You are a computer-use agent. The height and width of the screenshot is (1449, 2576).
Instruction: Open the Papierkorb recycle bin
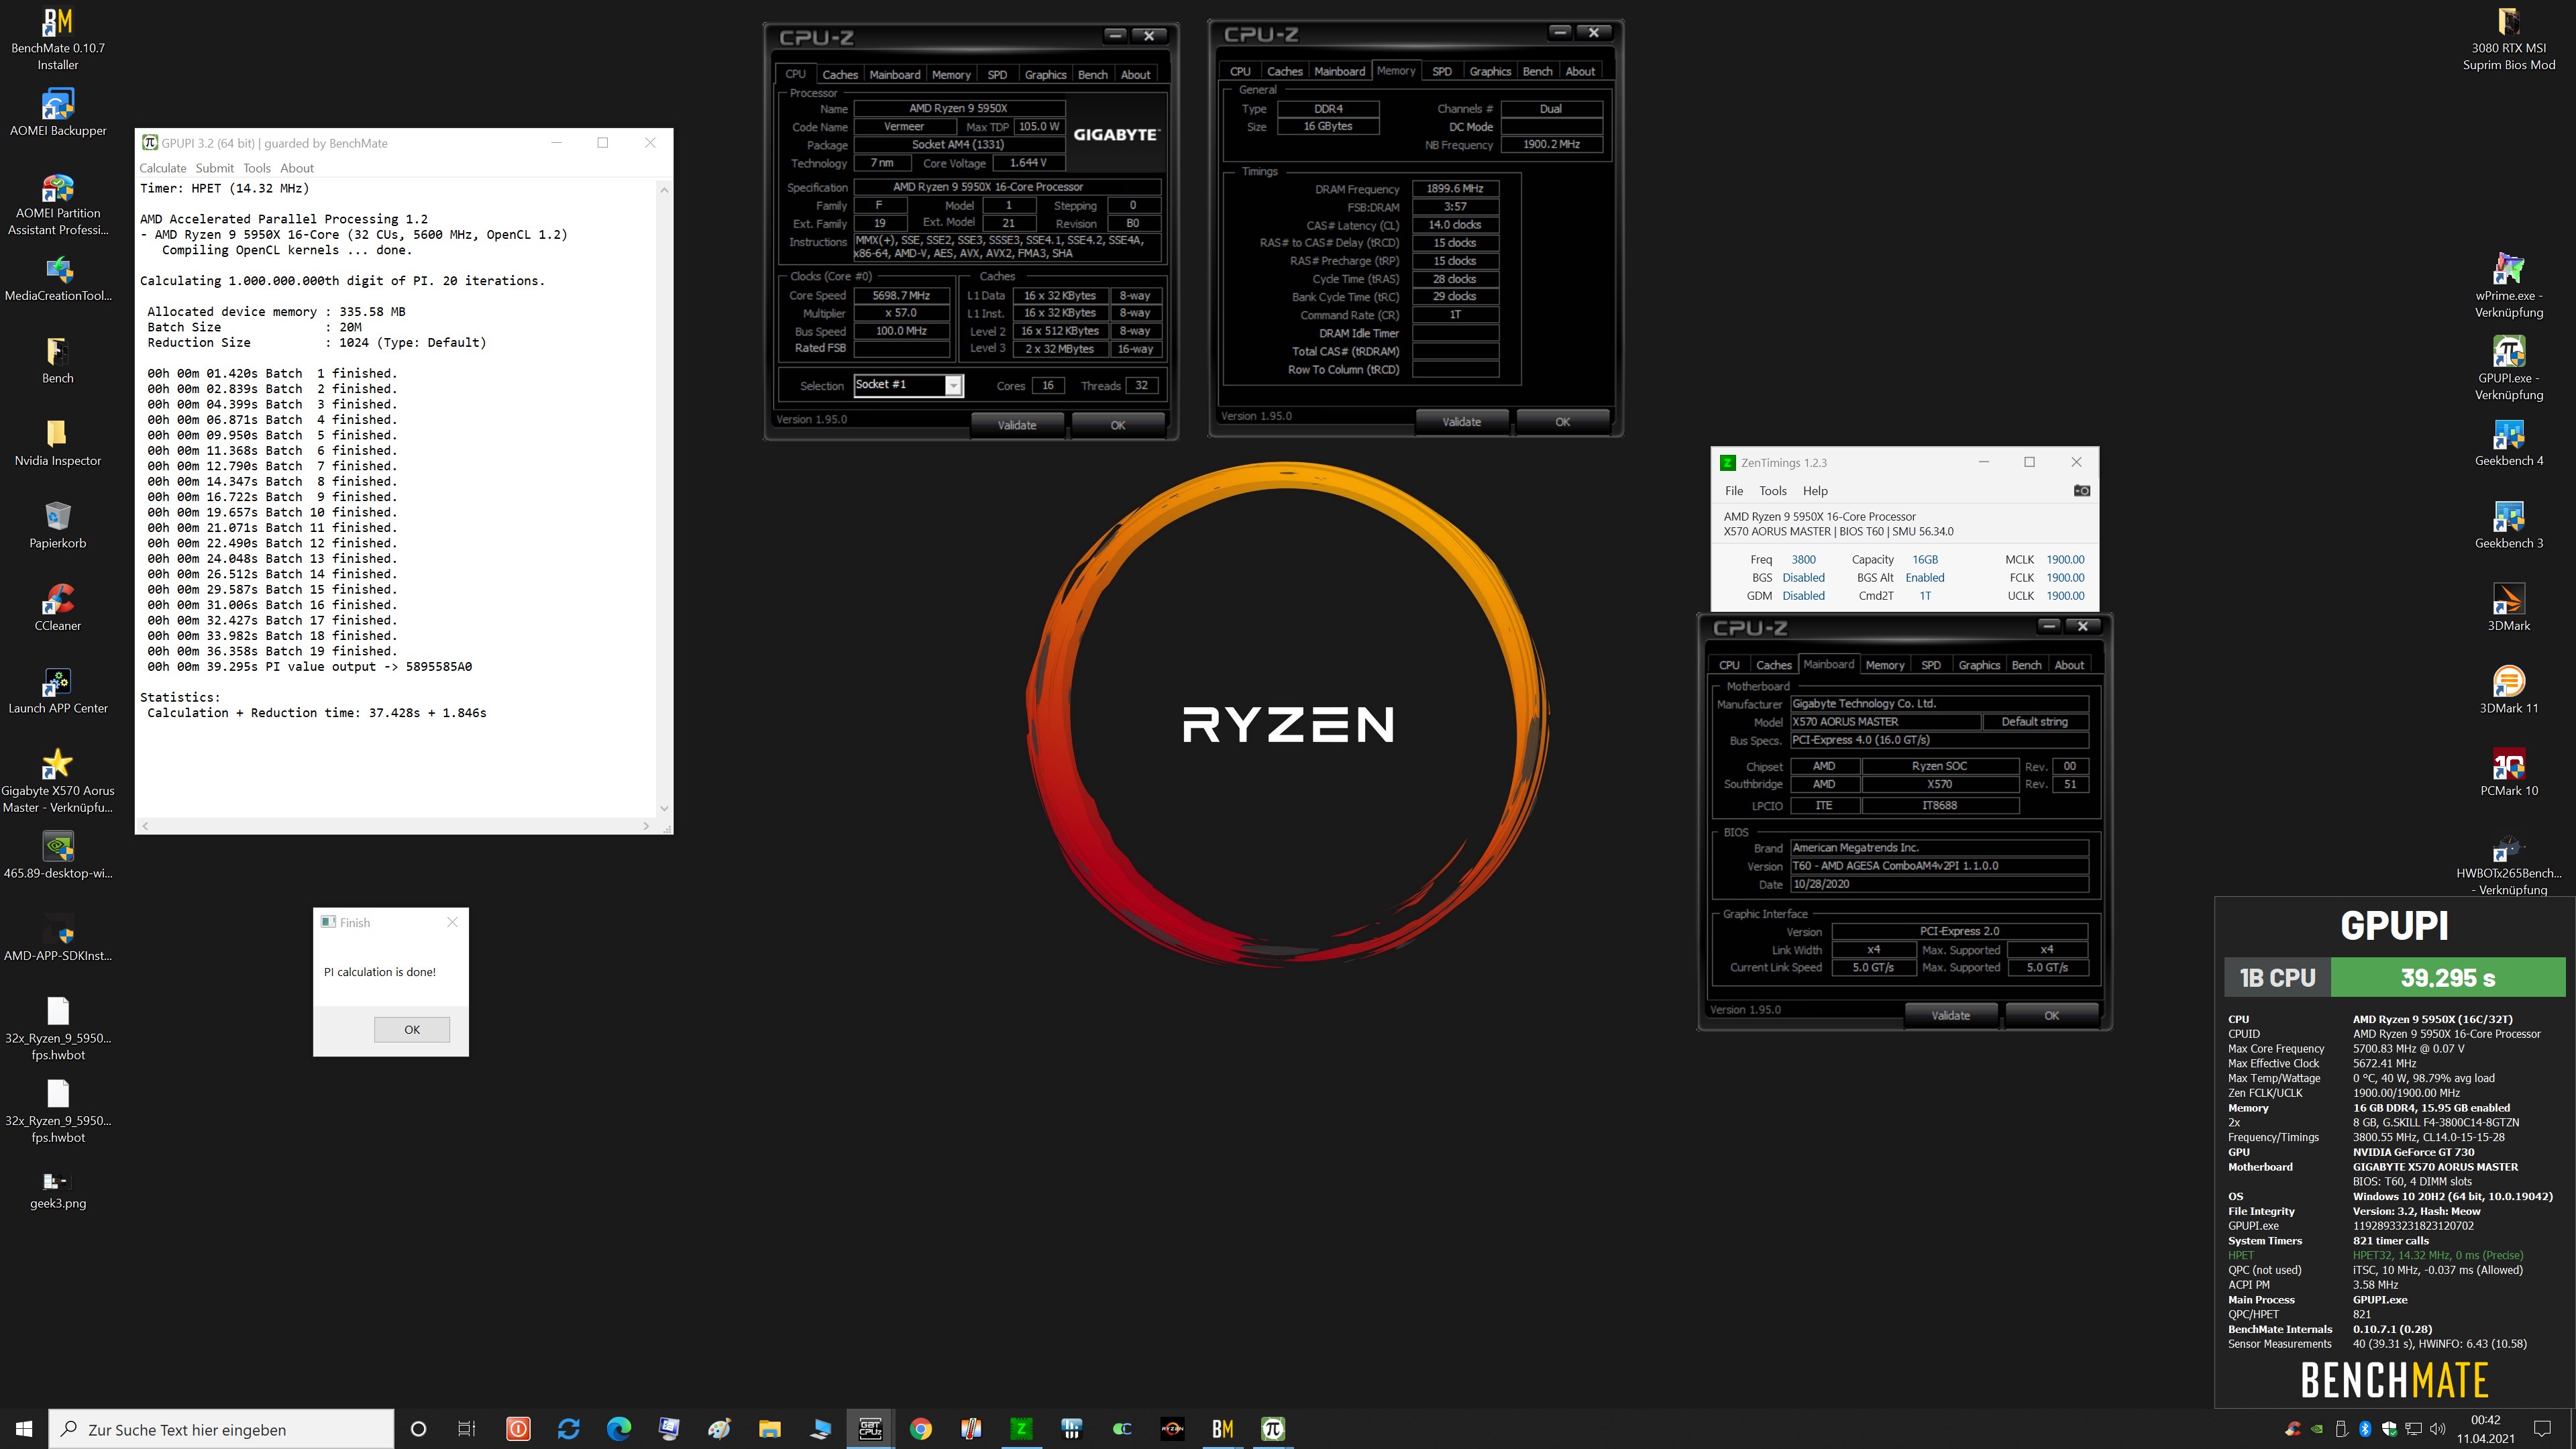[58, 525]
